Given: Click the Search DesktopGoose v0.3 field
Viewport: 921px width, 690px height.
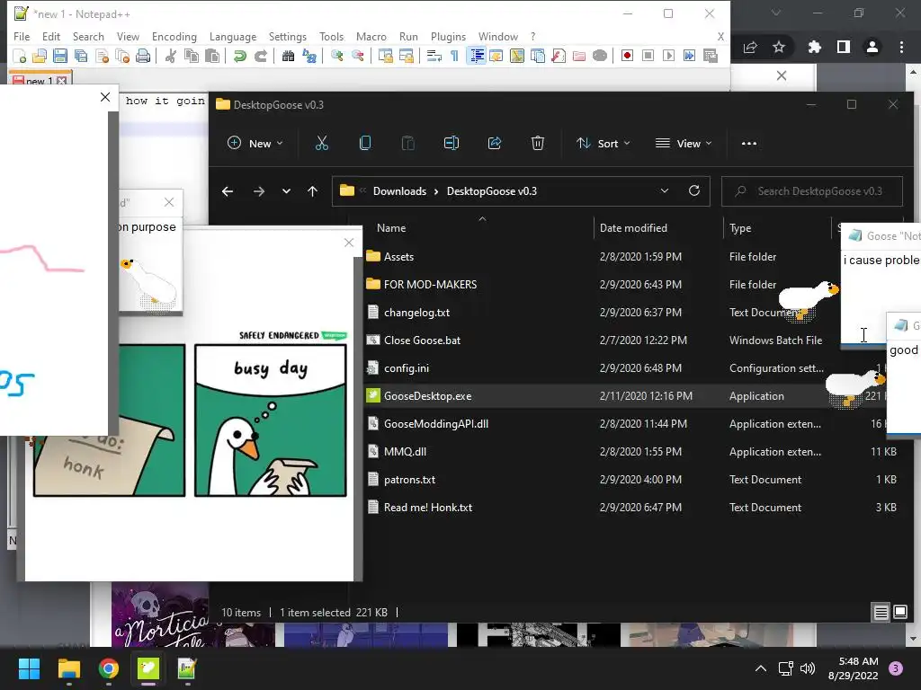Looking at the screenshot, I should pyautogui.click(x=812, y=191).
